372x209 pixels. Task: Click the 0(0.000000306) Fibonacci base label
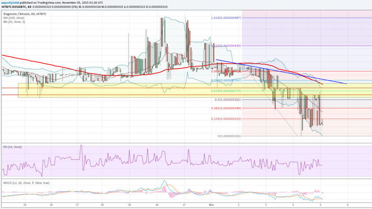[x=229, y=136]
